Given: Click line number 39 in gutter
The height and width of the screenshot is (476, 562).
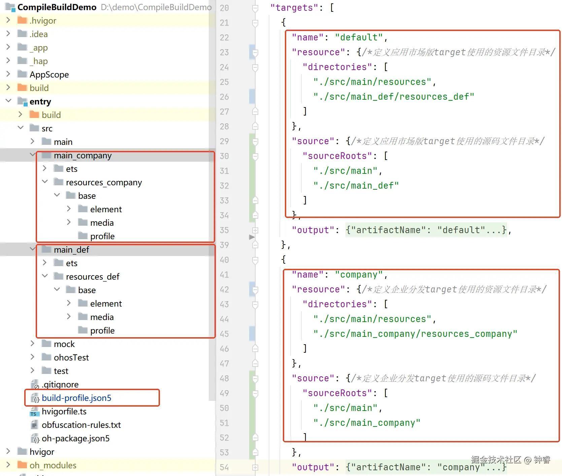Looking at the screenshot, I should pyautogui.click(x=224, y=245).
